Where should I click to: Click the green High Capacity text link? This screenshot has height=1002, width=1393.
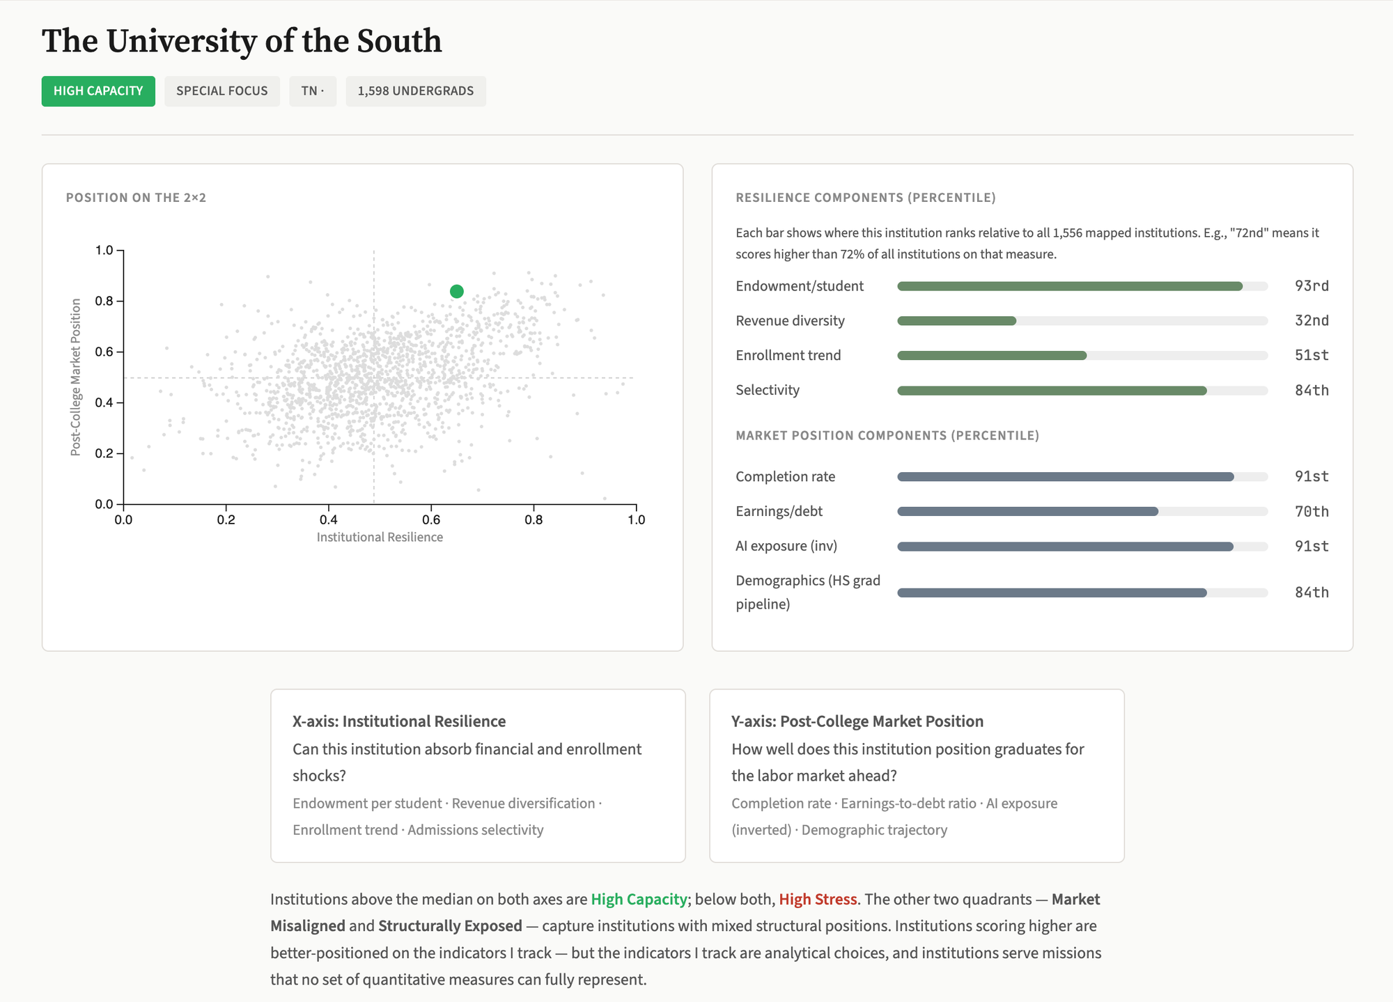click(639, 899)
